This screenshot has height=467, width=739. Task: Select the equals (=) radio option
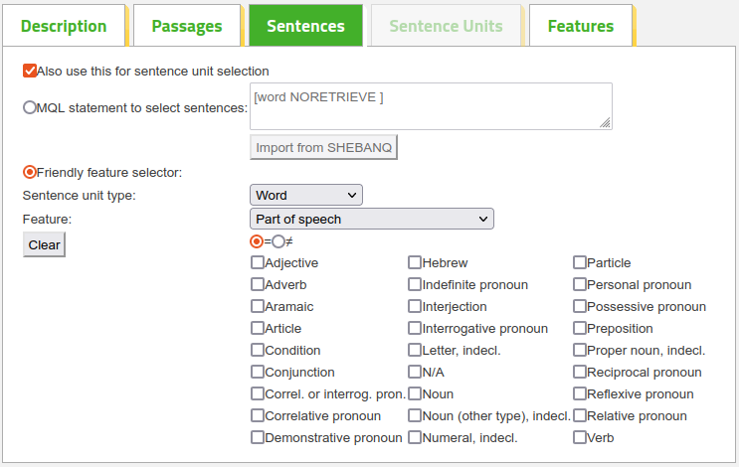pyautogui.click(x=257, y=242)
